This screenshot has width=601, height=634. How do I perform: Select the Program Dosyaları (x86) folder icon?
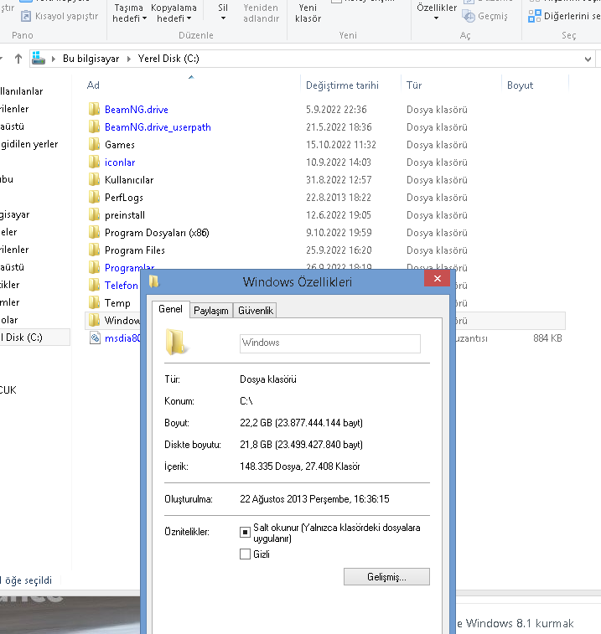pyautogui.click(x=94, y=233)
